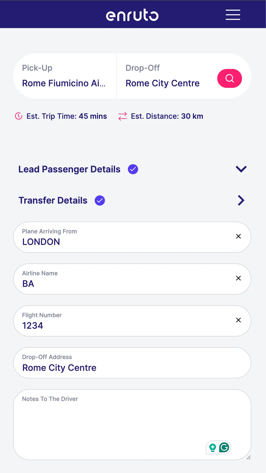Open Grammarly icon in notes box

coord(224,447)
